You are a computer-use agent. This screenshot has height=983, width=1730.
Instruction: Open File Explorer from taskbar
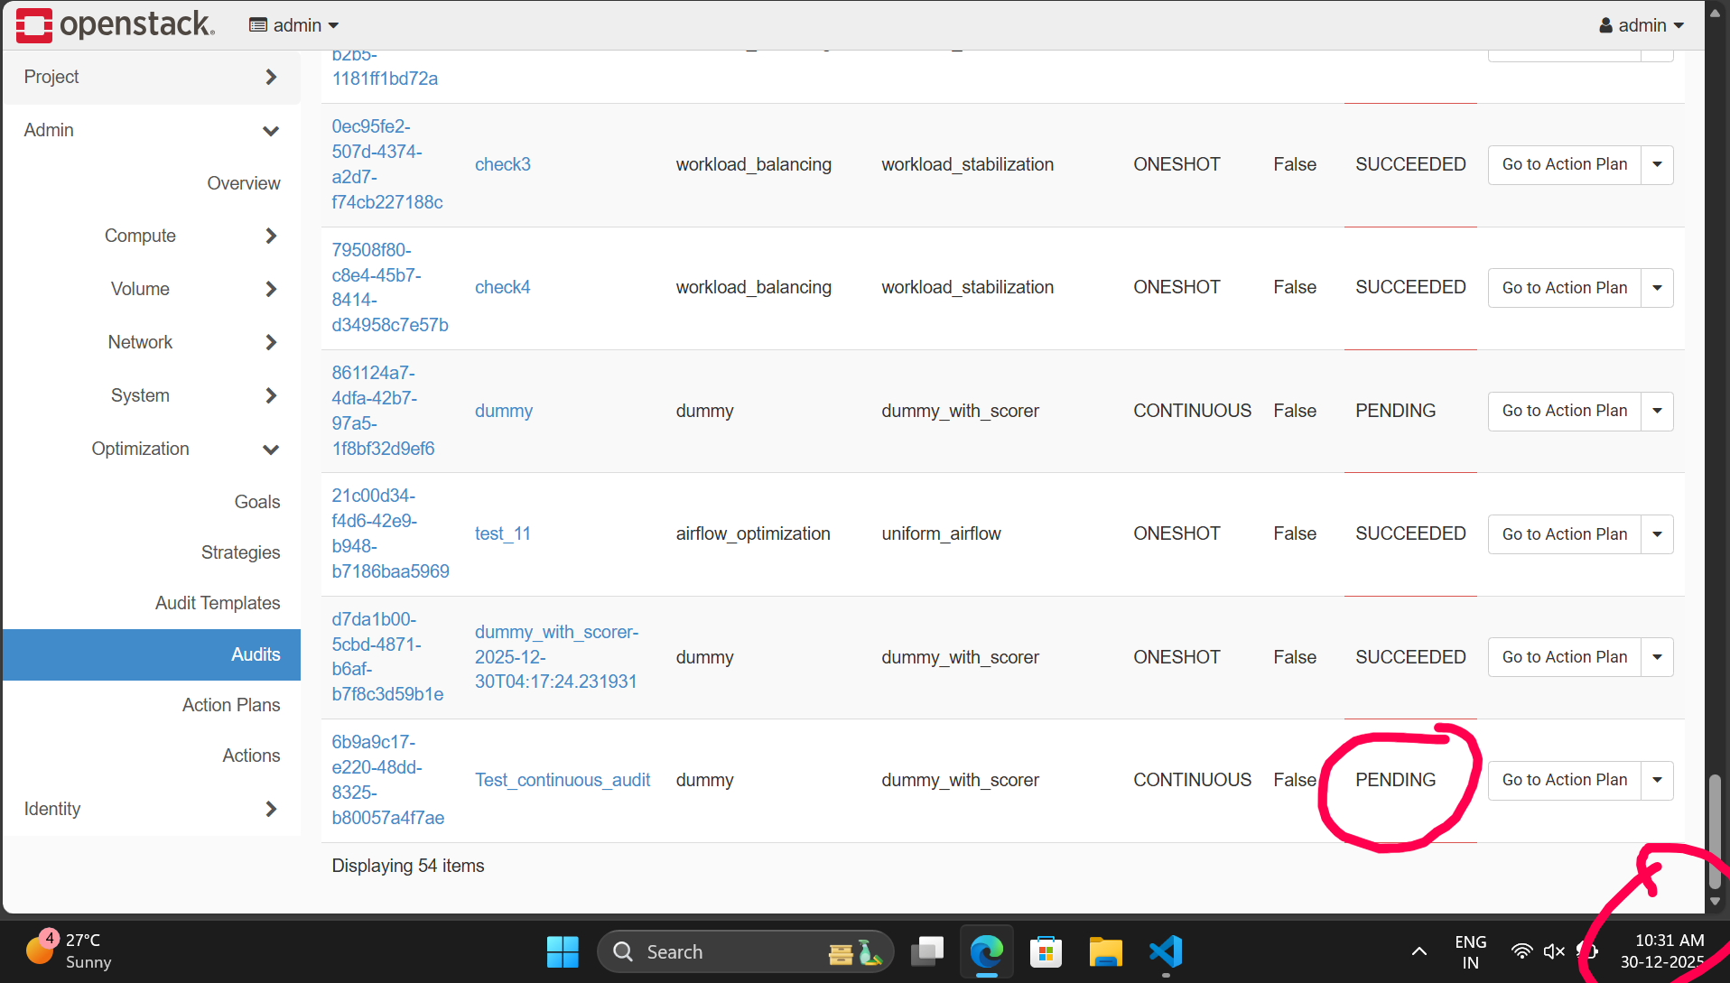tap(1105, 951)
